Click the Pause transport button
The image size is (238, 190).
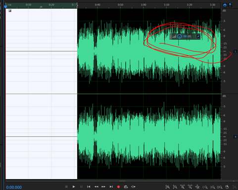[x=81, y=187]
